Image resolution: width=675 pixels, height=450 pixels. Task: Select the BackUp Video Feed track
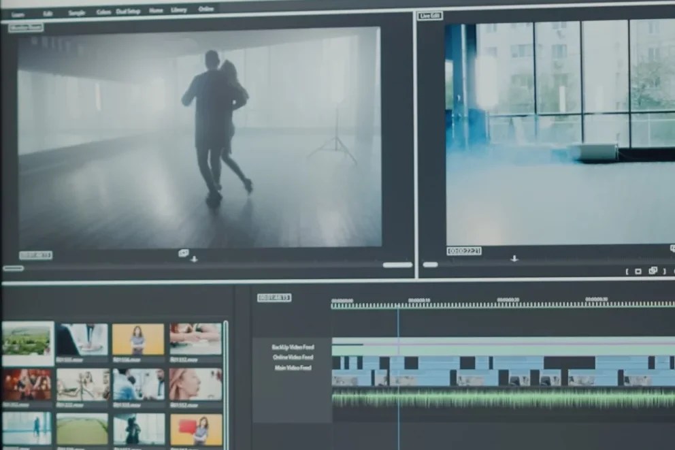pos(293,347)
